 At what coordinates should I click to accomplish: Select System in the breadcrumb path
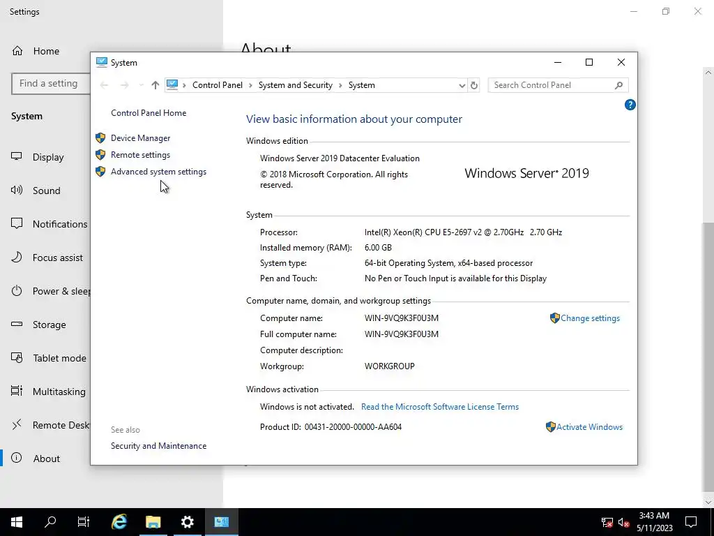point(362,85)
